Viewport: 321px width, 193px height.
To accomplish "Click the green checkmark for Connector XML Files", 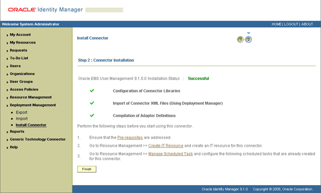I will tap(92, 103).
